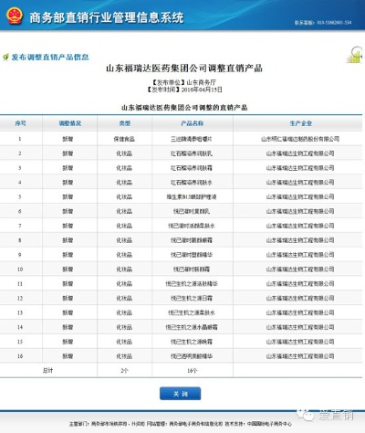Click the 维生素B12眼部护理液 product name
The width and height of the screenshot is (365, 433).
pyautogui.click(x=192, y=197)
